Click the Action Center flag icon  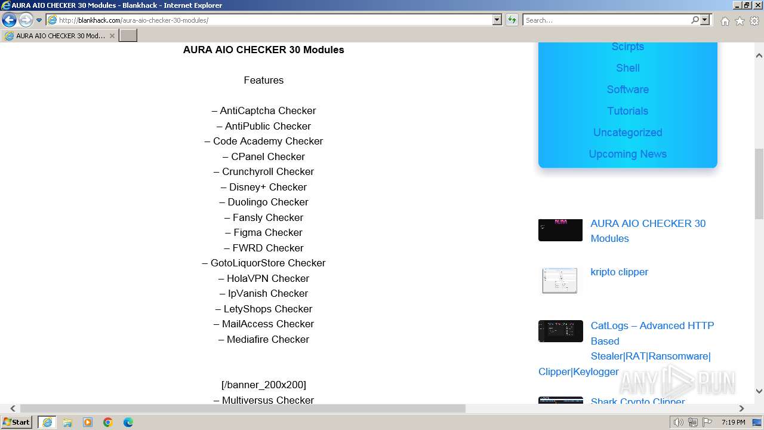point(707,422)
